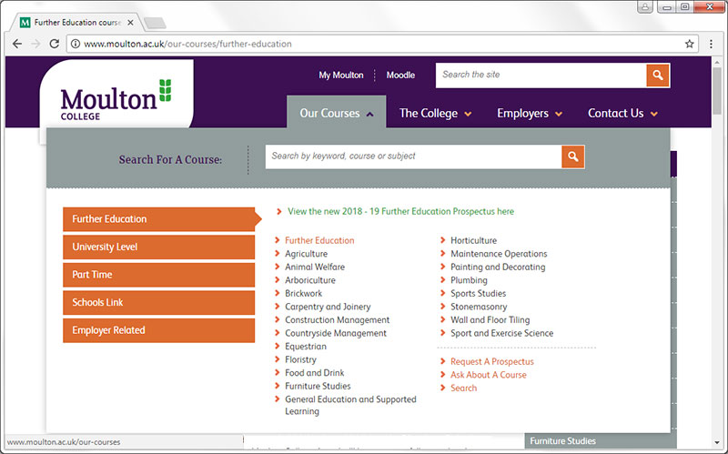Viewport: 728px width, 454px height.
Task: Open the Maintenance Operations link
Action: click(499, 254)
